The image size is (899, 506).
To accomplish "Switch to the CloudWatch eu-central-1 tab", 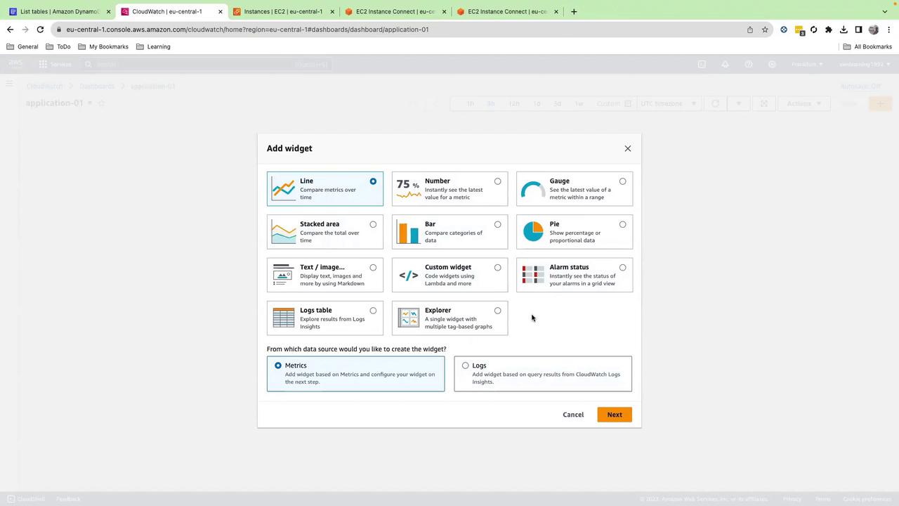I will pyautogui.click(x=172, y=11).
